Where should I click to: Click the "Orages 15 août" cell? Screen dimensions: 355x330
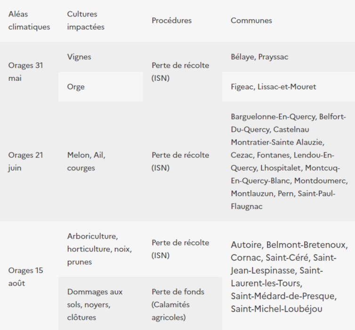[25, 277]
